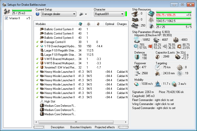The height and width of the screenshot is (131, 197).
Task: Select the first Large F-S9 Regolith Shield row
Action: (x=81, y=50)
